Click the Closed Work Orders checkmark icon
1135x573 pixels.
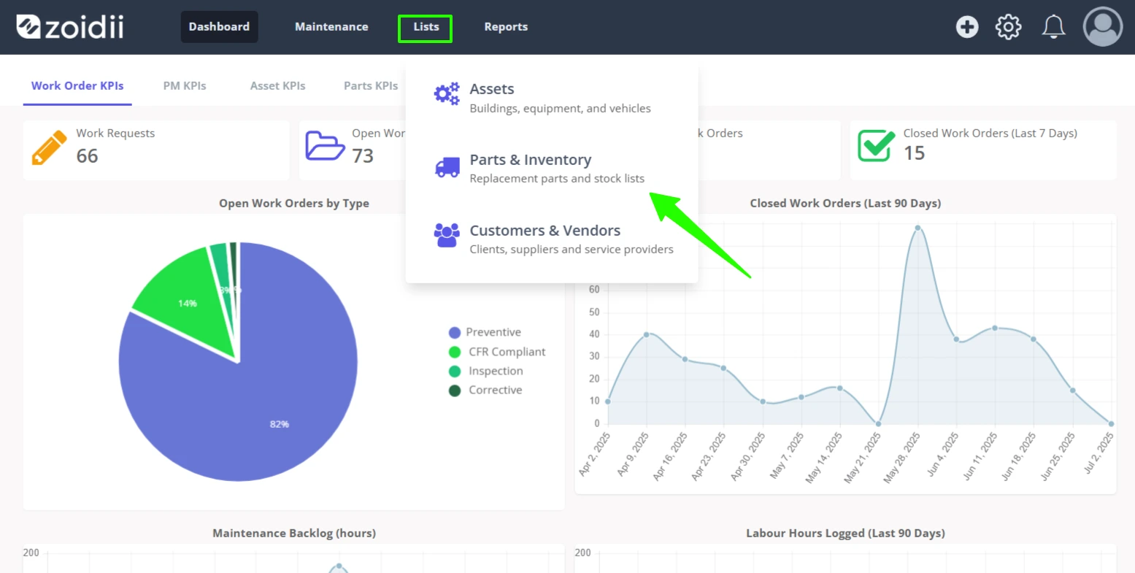pos(876,145)
